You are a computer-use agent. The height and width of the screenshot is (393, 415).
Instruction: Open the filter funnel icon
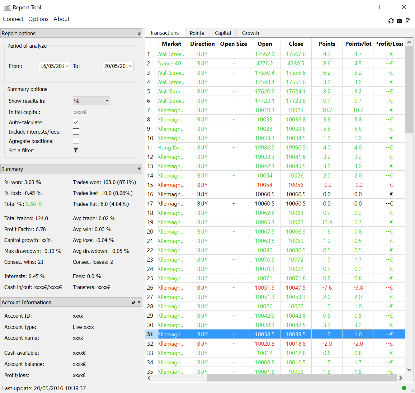(x=76, y=150)
